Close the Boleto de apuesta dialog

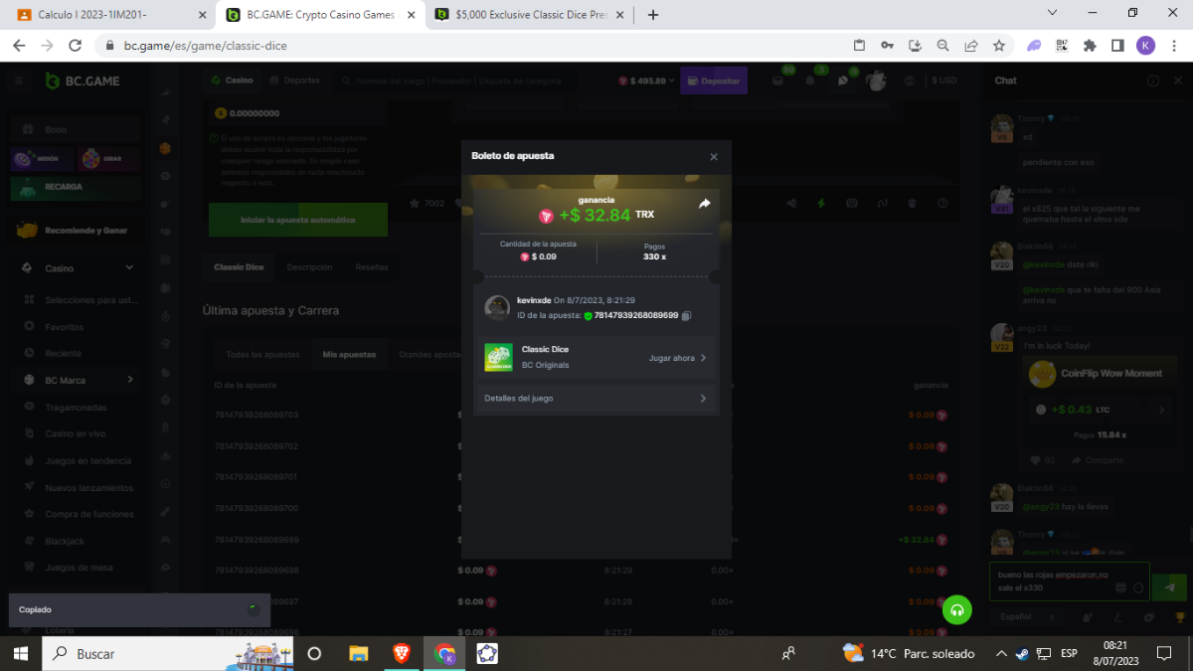(x=713, y=157)
